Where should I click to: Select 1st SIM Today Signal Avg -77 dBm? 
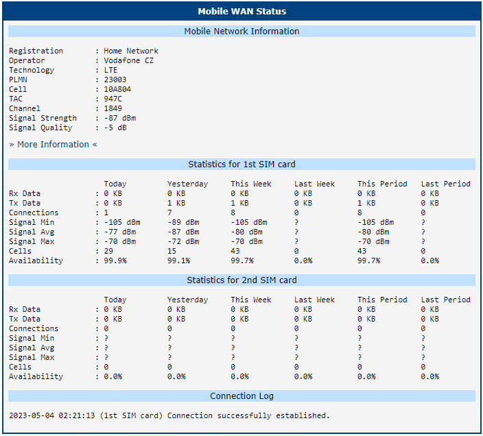point(120,232)
